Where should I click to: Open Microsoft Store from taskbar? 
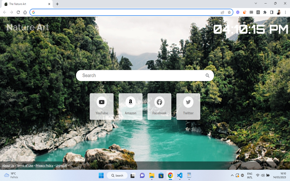coord(161,175)
